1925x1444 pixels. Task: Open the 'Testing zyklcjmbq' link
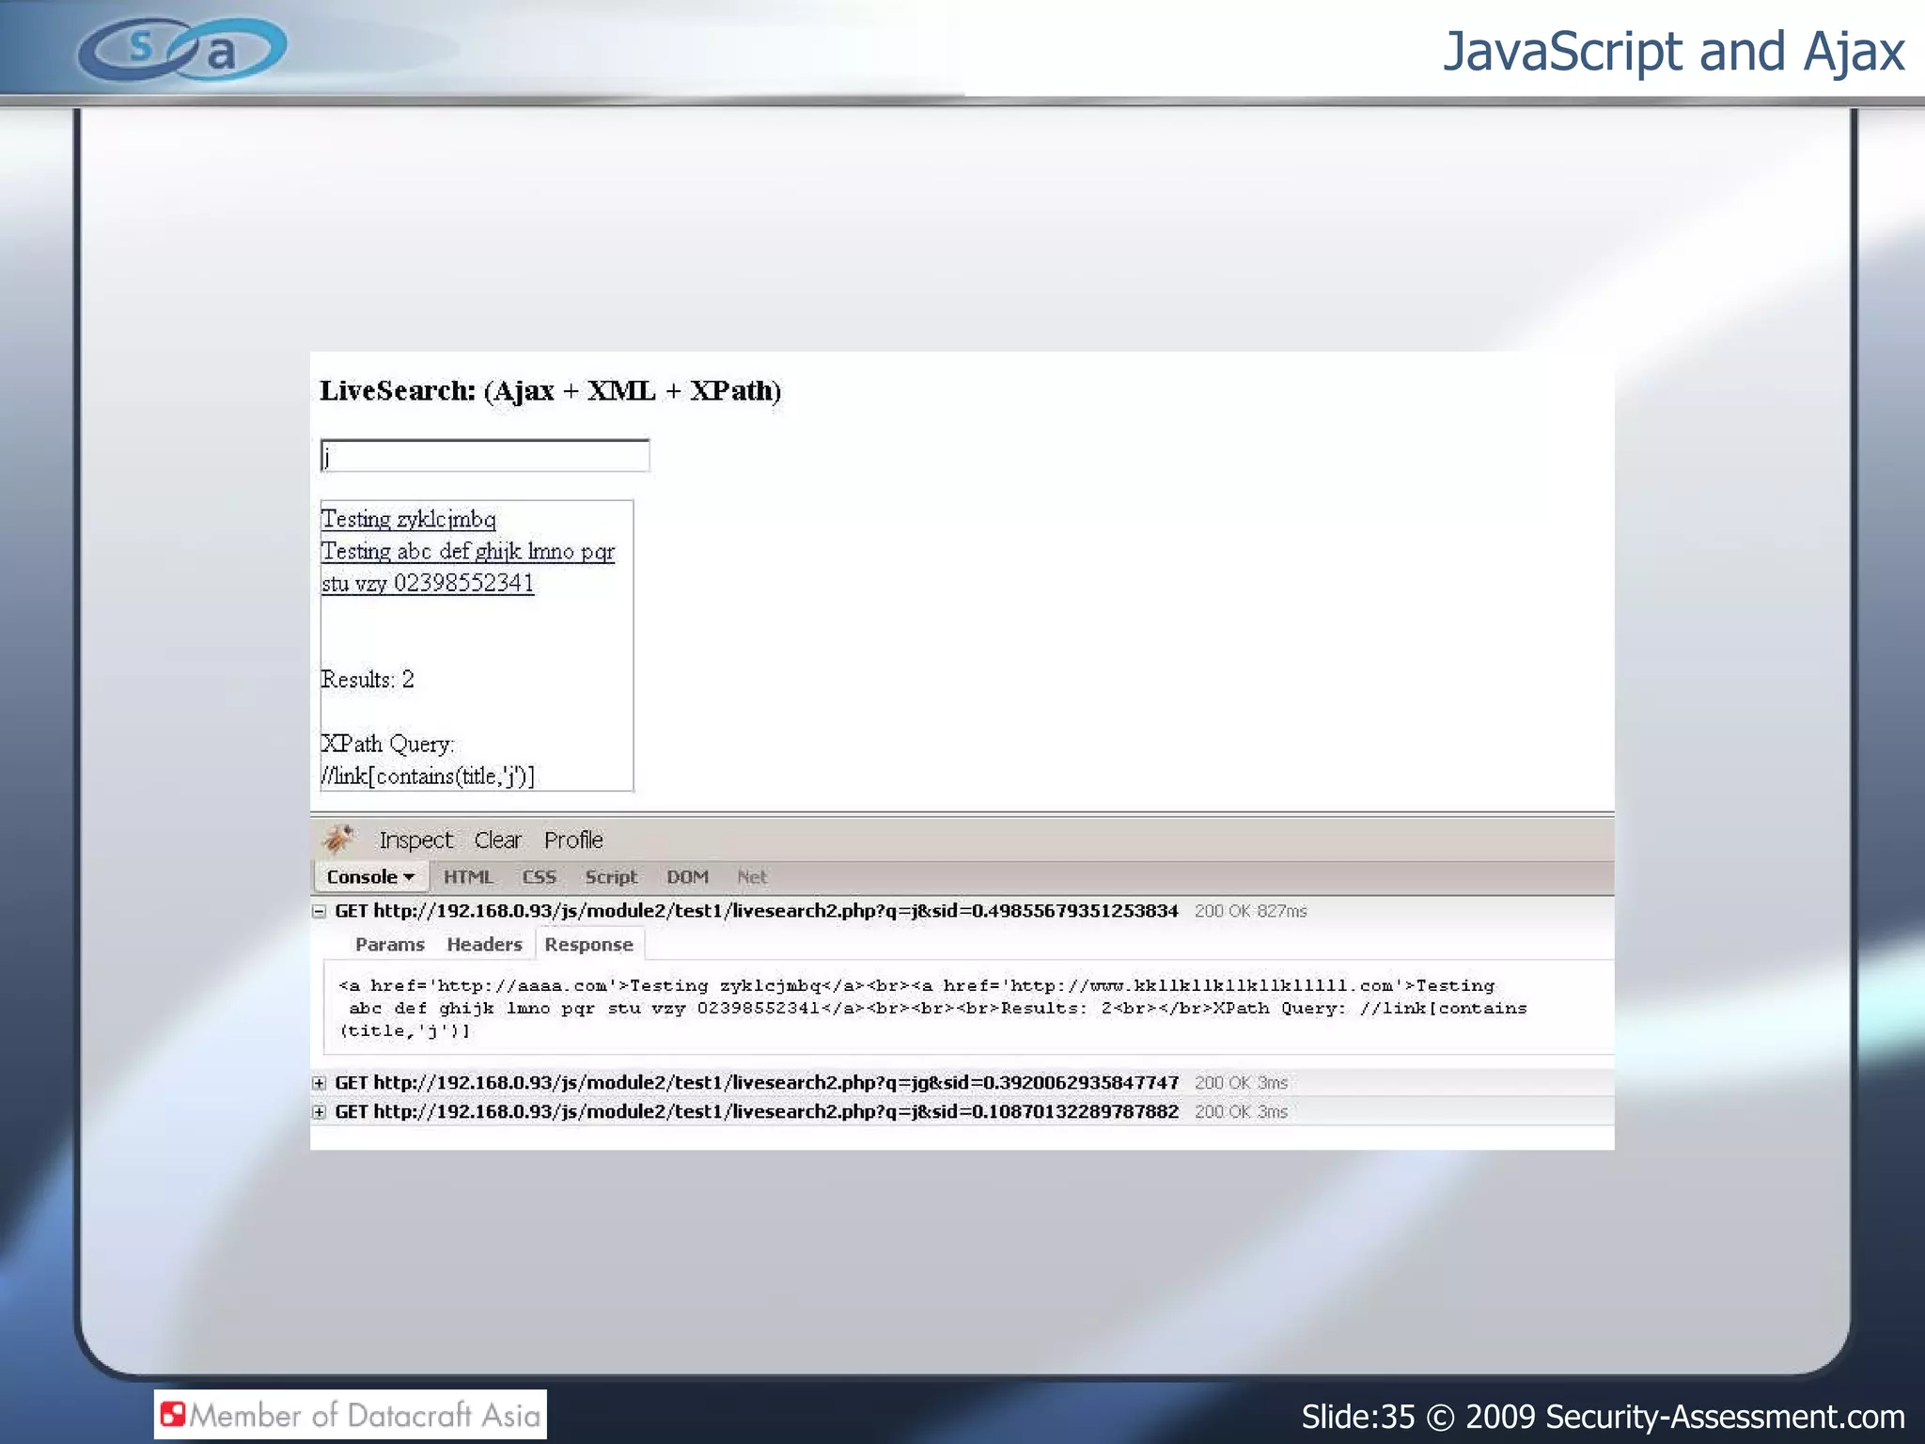pyautogui.click(x=408, y=519)
